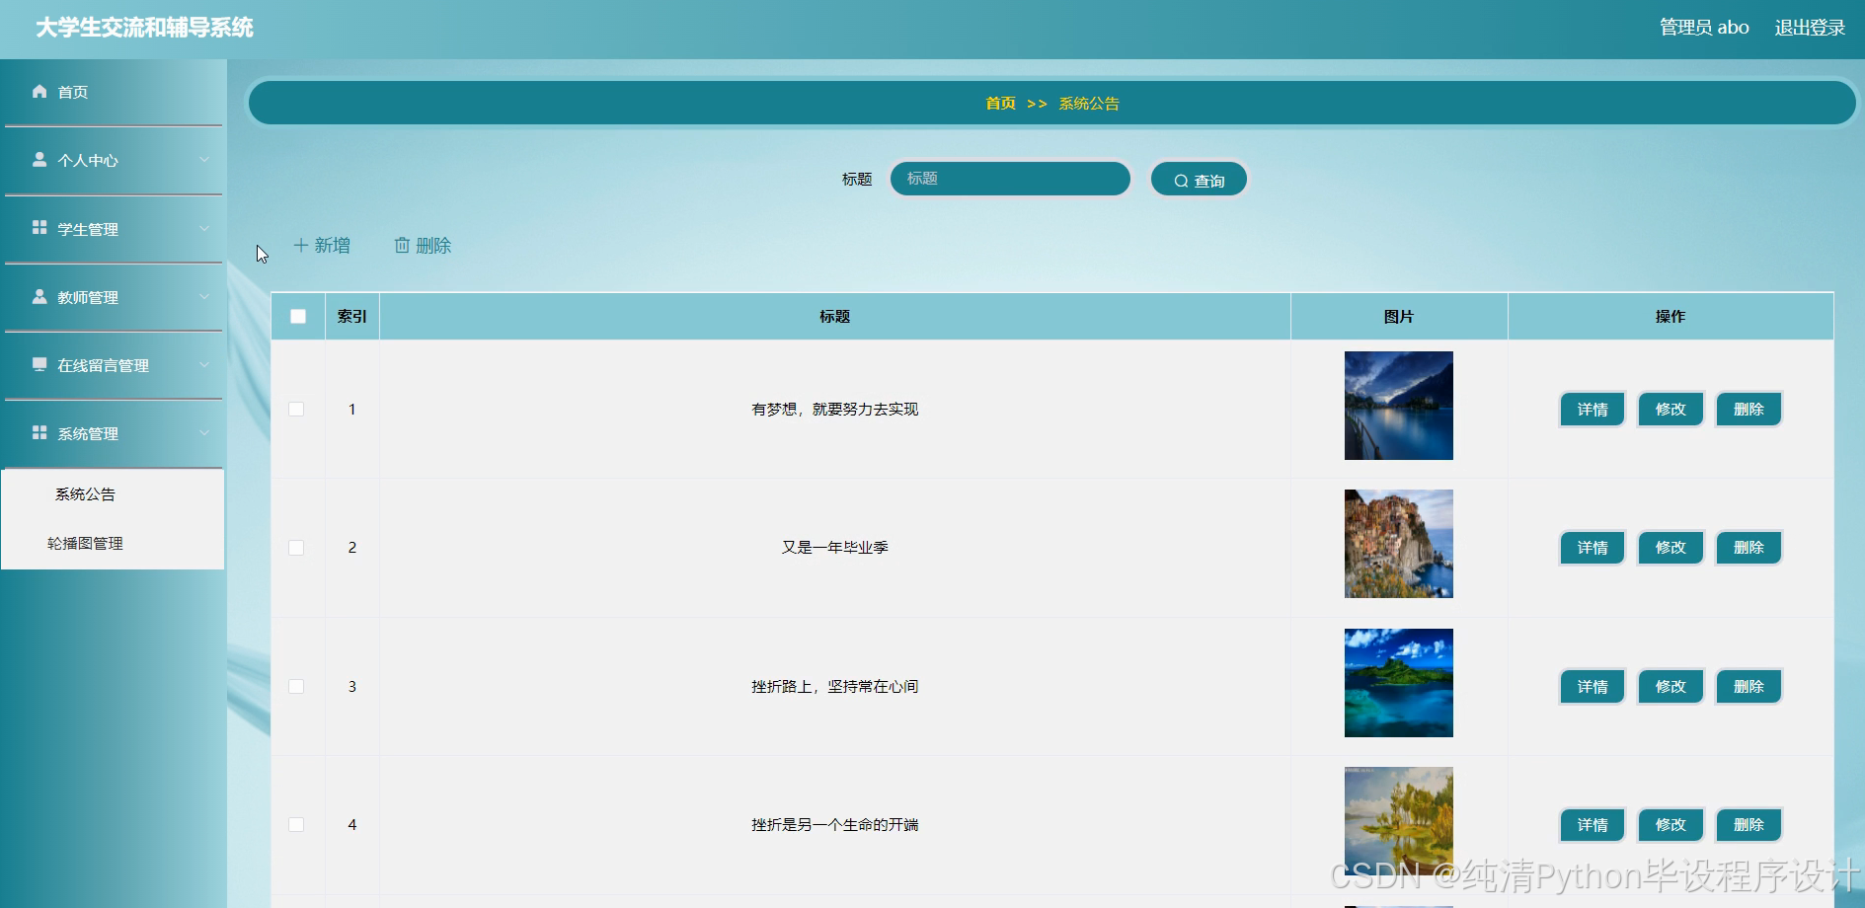Open the 首页 sidebar menu item

114,92
